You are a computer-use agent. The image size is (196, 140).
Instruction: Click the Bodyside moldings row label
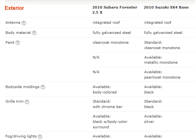coord(22,87)
